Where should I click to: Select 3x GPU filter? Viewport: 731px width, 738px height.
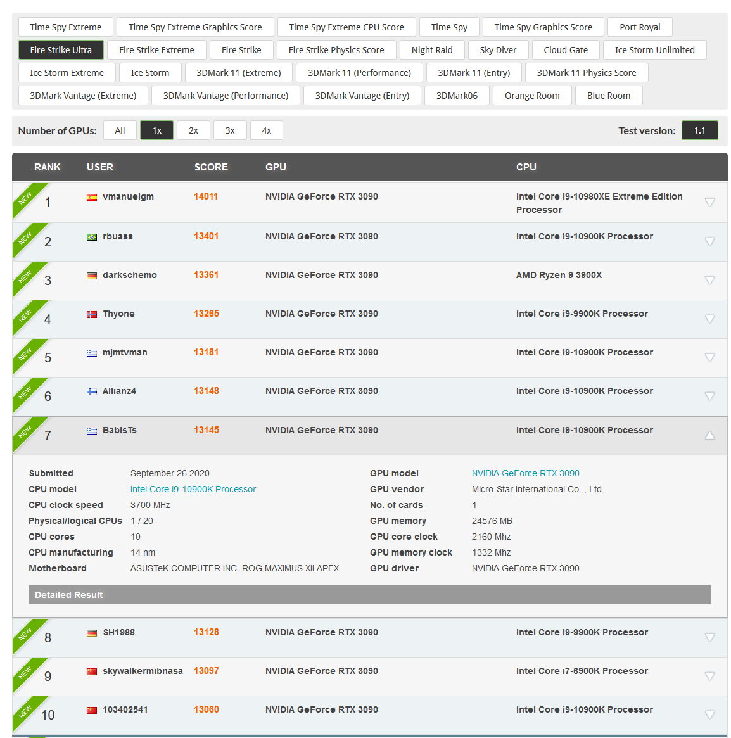click(x=230, y=130)
